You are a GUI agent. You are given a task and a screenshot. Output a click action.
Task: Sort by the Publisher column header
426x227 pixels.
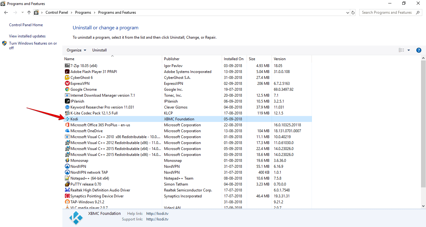pyautogui.click(x=192, y=59)
